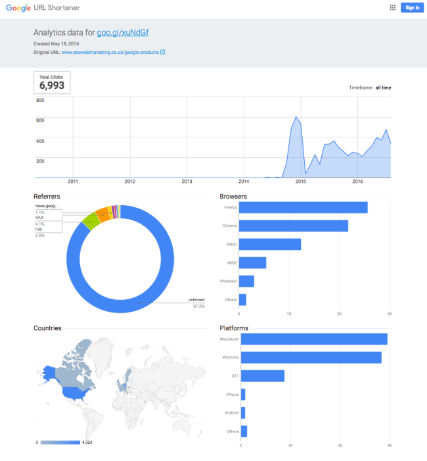Image resolution: width=427 pixels, height=461 pixels.
Task: Select the Safari bar in Browsers chart
Action: (270, 244)
